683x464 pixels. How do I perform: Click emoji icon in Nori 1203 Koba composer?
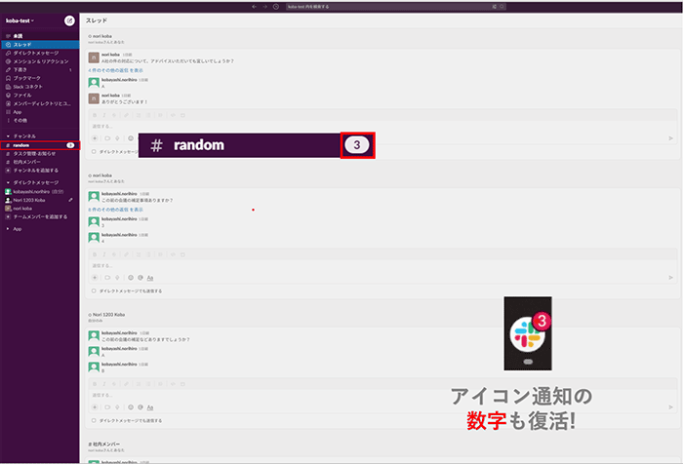coord(131,407)
